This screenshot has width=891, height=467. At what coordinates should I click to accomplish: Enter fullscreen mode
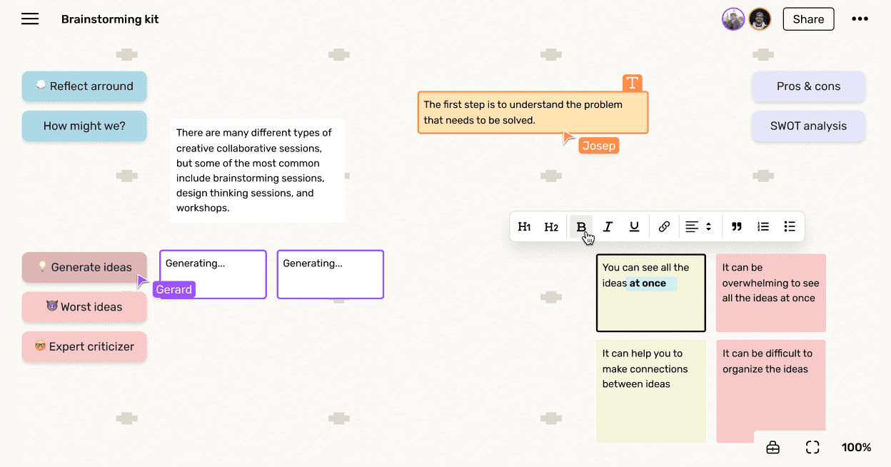(x=812, y=448)
